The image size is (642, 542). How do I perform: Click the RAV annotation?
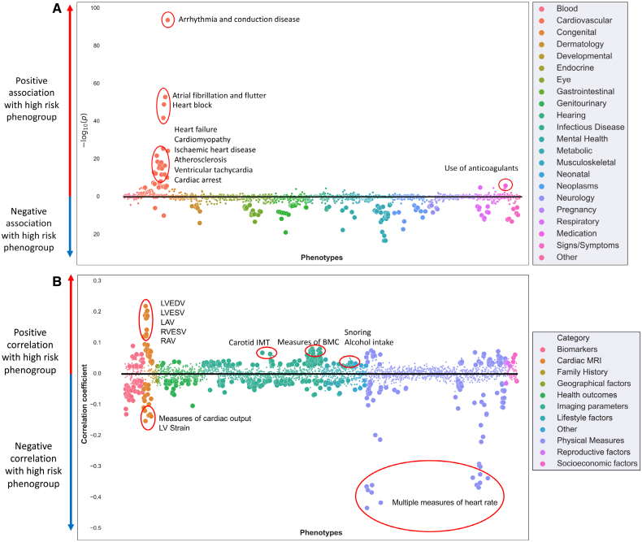click(x=168, y=341)
